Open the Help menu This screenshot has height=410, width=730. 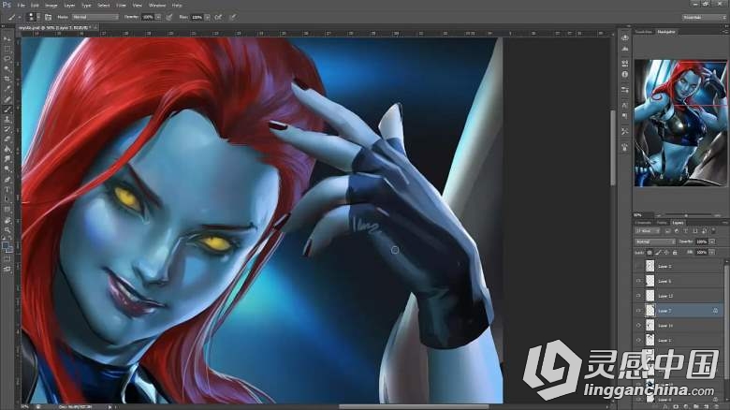[177, 5]
